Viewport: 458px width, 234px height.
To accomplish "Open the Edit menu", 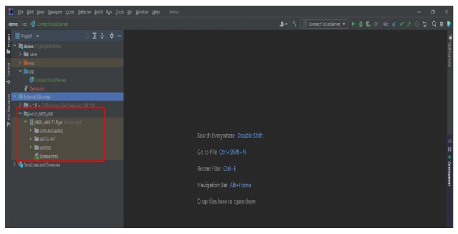I will point(30,12).
